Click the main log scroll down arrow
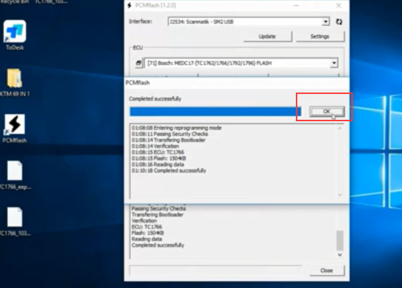 point(340,255)
